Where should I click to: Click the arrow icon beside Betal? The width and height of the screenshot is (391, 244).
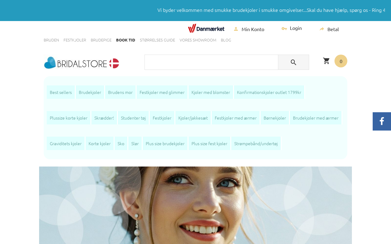322,29
